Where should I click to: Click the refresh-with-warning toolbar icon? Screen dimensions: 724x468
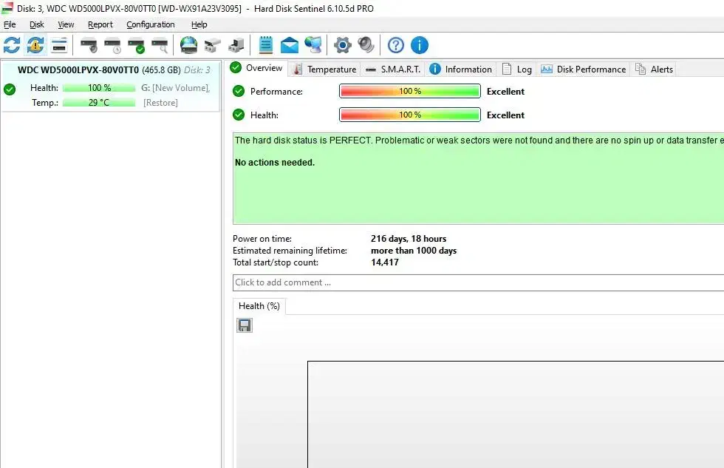pyautogui.click(x=35, y=46)
